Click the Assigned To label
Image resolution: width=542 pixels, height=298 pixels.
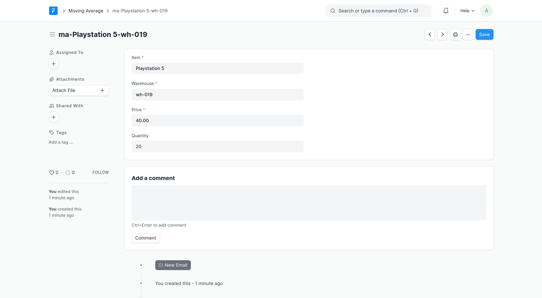click(x=70, y=52)
